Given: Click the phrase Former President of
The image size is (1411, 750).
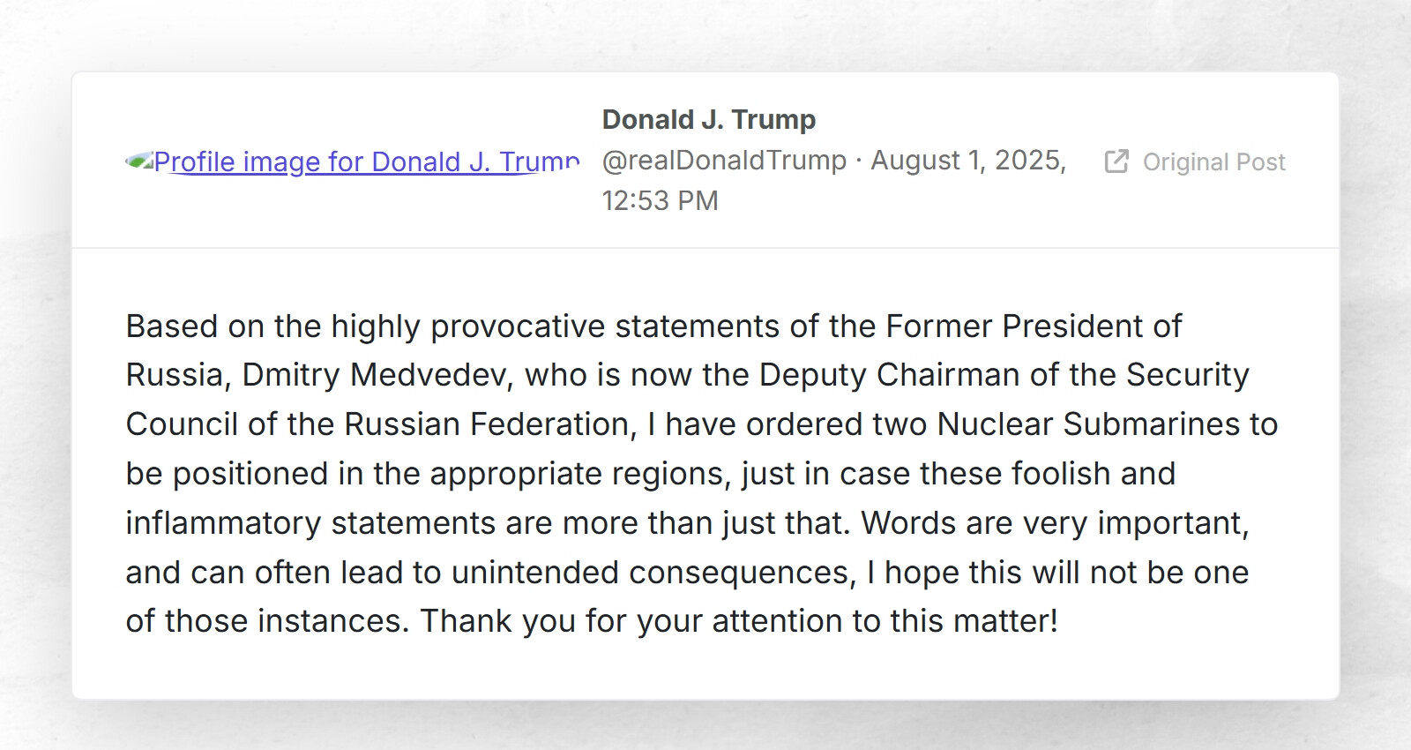Looking at the screenshot, I should point(1034,326).
